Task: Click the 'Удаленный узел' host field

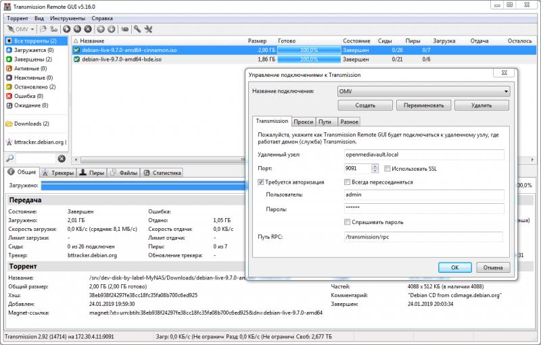Action: tap(424, 155)
